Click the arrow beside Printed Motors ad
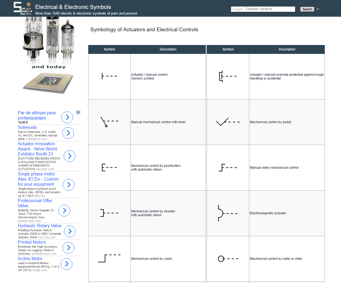341x283 pixels. tap(69, 248)
